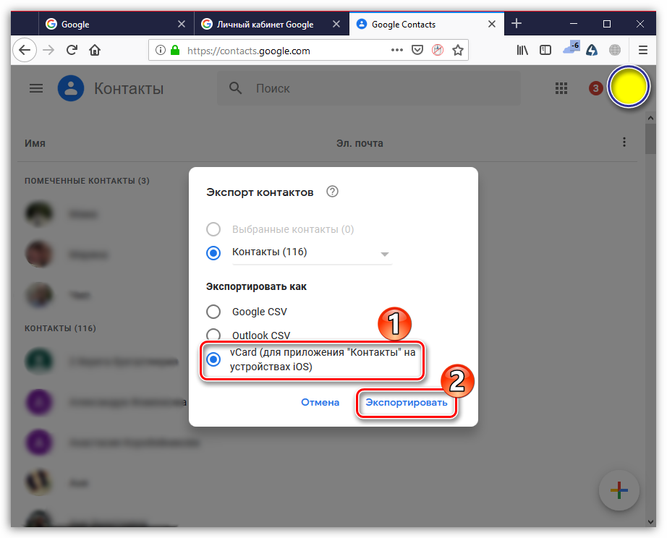Click the browser forward arrow
The width and height of the screenshot is (667, 538).
pos(48,50)
